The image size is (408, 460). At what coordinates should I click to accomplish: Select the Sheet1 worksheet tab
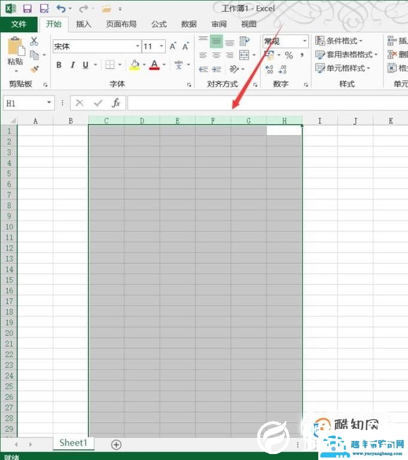[x=74, y=443]
